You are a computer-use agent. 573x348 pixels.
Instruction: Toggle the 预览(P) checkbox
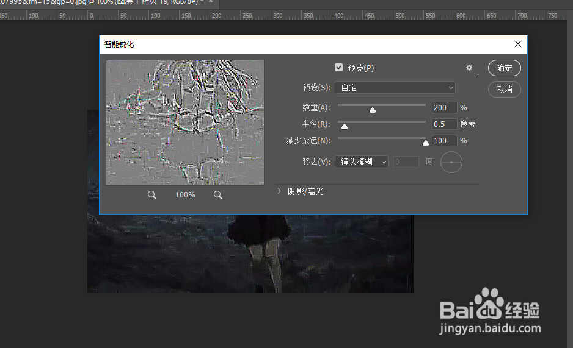(339, 68)
